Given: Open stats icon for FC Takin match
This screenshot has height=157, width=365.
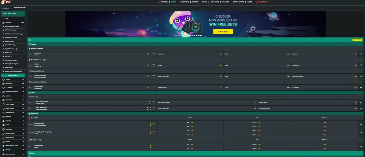Looking at the screenshot, I should [x=148, y=65].
